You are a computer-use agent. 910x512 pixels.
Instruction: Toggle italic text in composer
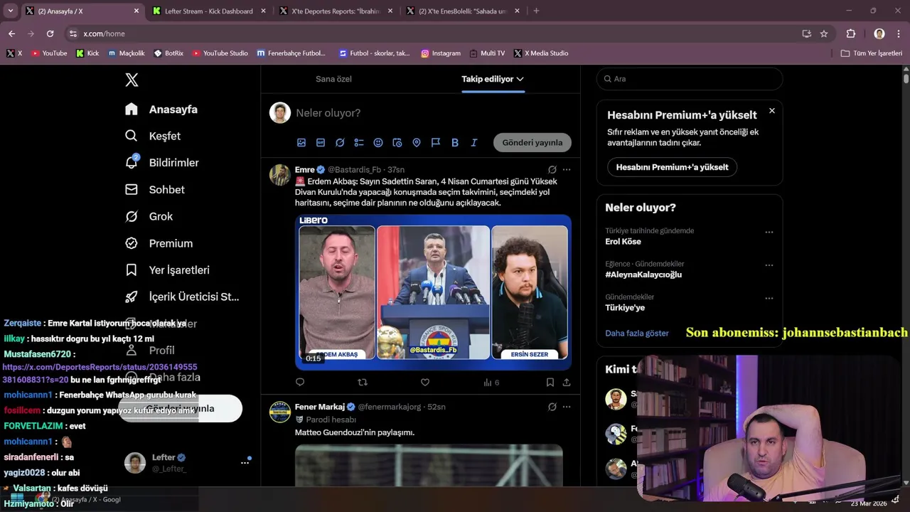click(474, 142)
